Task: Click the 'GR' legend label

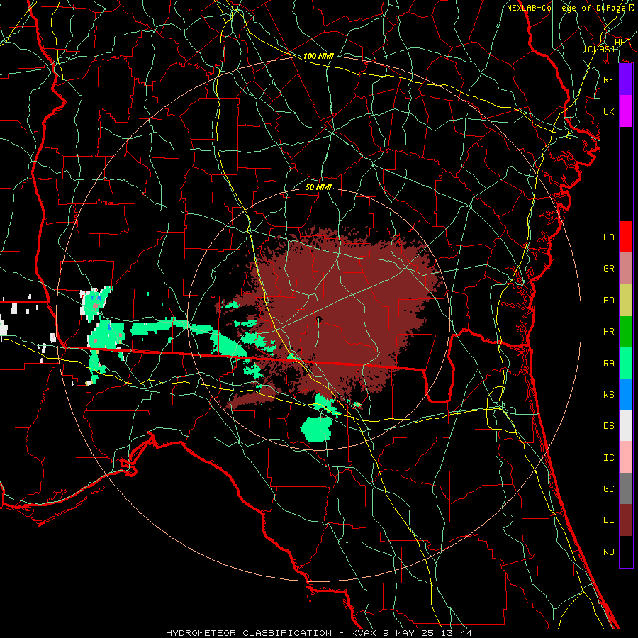Action: click(x=608, y=269)
